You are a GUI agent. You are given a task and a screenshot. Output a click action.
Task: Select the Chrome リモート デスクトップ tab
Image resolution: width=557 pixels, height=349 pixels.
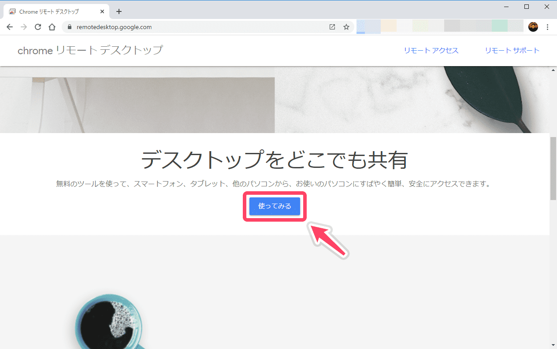[x=57, y=11]
